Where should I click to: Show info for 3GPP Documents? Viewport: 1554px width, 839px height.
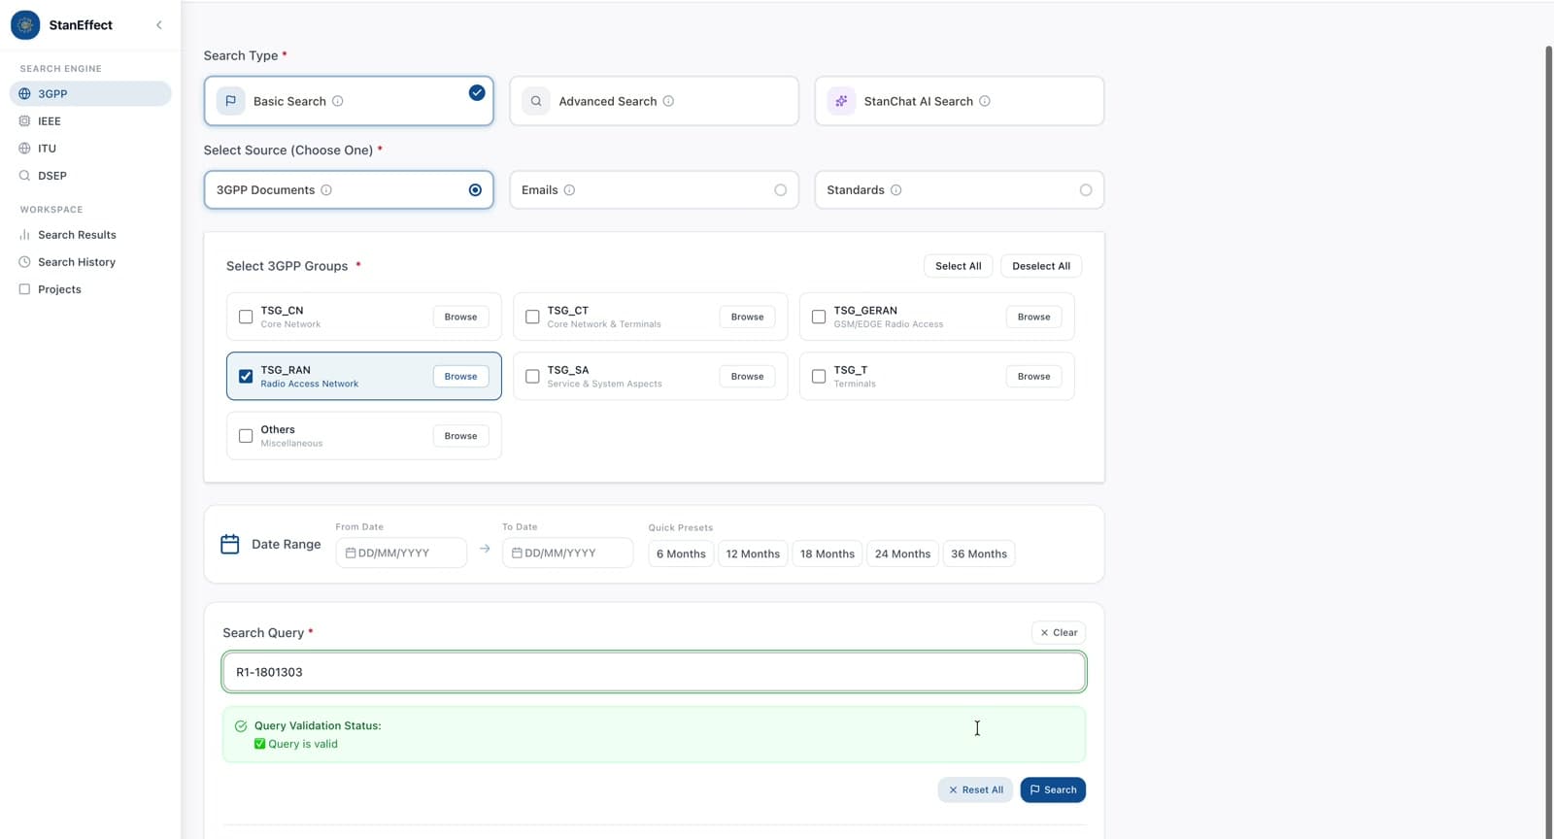point(326,190)
